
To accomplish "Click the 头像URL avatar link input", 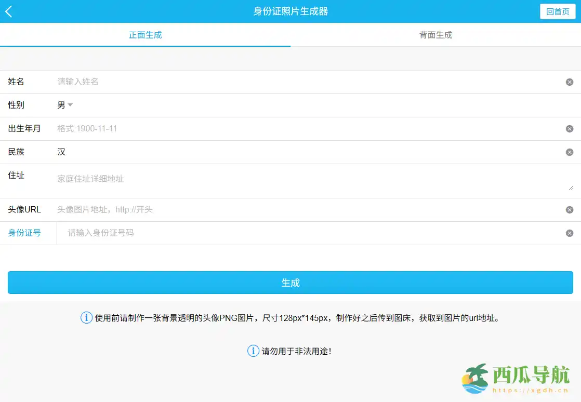I will tap(208, 209).
